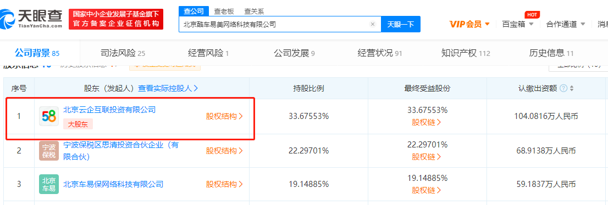The height and width of the screenshot is (205, 608).
Task: Select 22.29701% in 持股比例 column
Action: pyautogui.click(x=308, y=151)
